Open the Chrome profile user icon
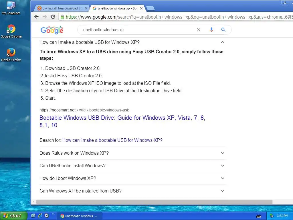Viewport: 293px width, 220px height. pyautogui.click(x=285, y=3)
